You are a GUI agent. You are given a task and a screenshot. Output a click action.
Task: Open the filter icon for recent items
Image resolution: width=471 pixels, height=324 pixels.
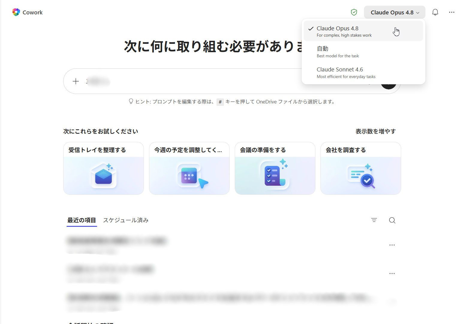click(374, 220)
